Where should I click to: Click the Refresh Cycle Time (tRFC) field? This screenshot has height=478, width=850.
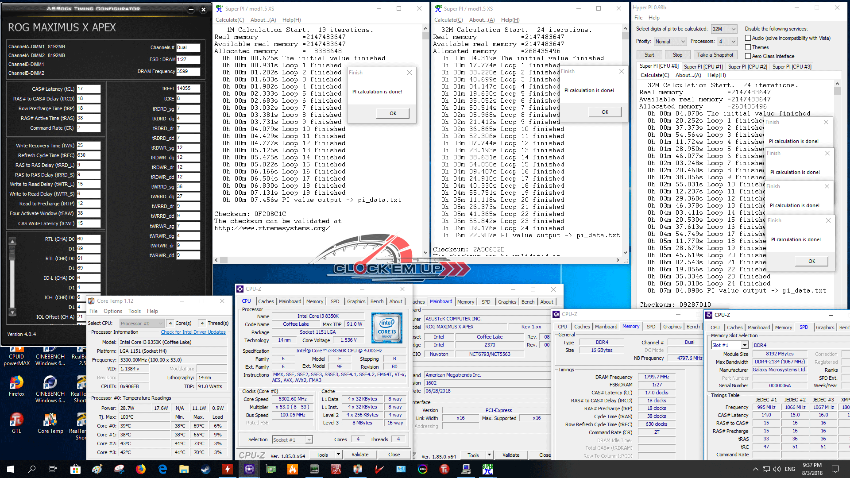point(89,155)
